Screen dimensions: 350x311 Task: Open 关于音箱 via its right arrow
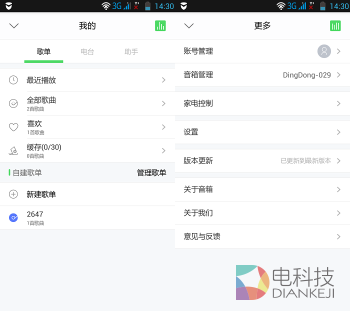(x=338, y=189)
